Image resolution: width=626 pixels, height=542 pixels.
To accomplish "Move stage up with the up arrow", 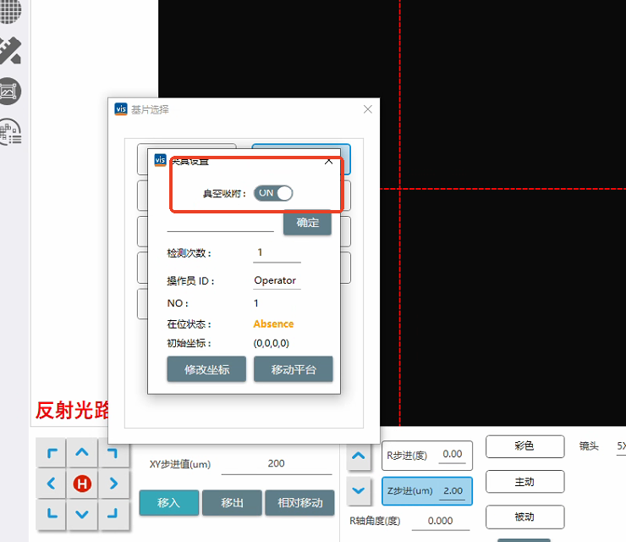I will click(82, 453).
